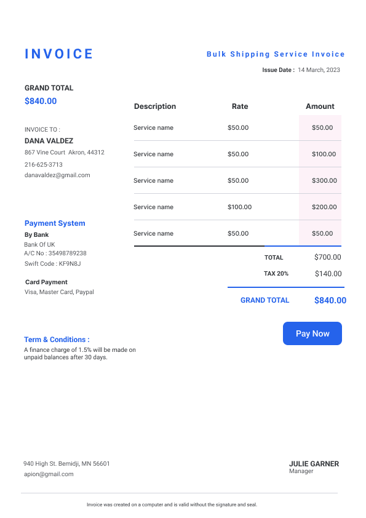366x518 pixels.
Task: Click the danavaldez@gmail.com email address
Action: point(57,175)
